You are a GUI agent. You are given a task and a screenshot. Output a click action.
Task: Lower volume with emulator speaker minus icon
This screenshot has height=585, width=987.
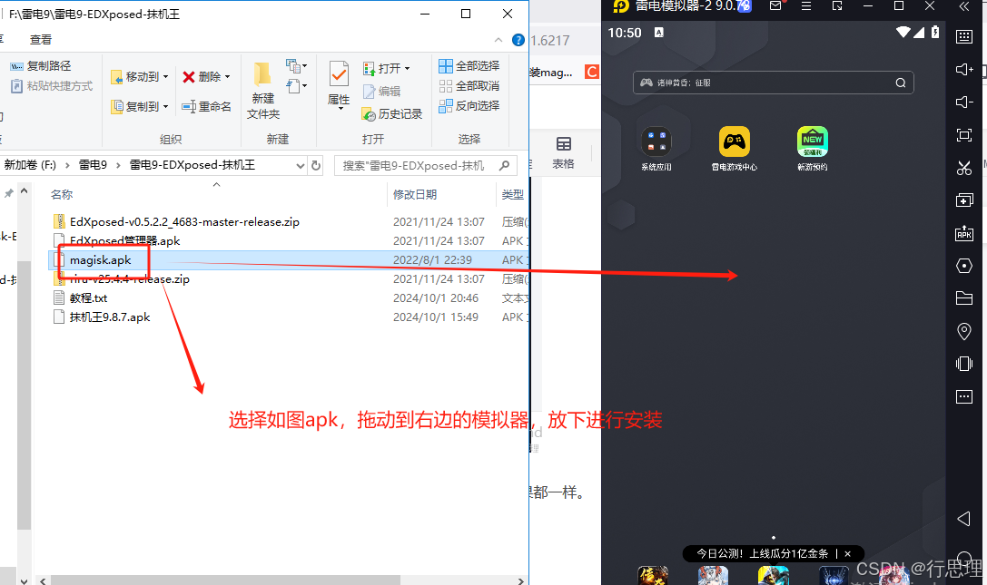pos(963,102)
